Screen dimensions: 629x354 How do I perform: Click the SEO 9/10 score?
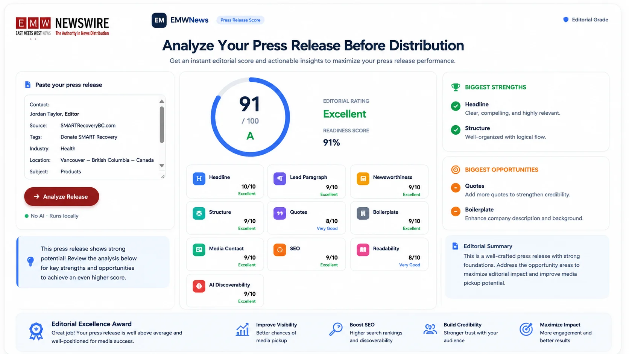point(332,258)
